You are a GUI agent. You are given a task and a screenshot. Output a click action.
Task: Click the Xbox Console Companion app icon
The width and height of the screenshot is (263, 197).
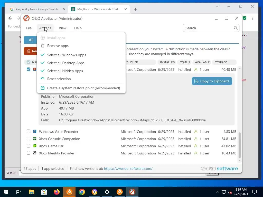[35, 139]
